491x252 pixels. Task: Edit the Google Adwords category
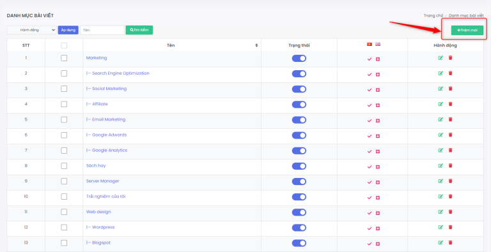coord(440,135)
